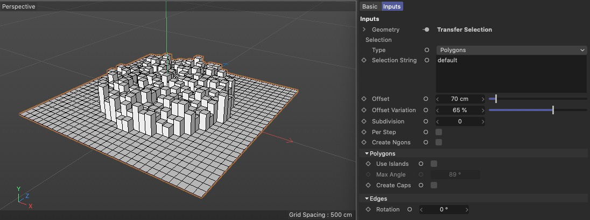Select the Inputs tab

[392, 6]
